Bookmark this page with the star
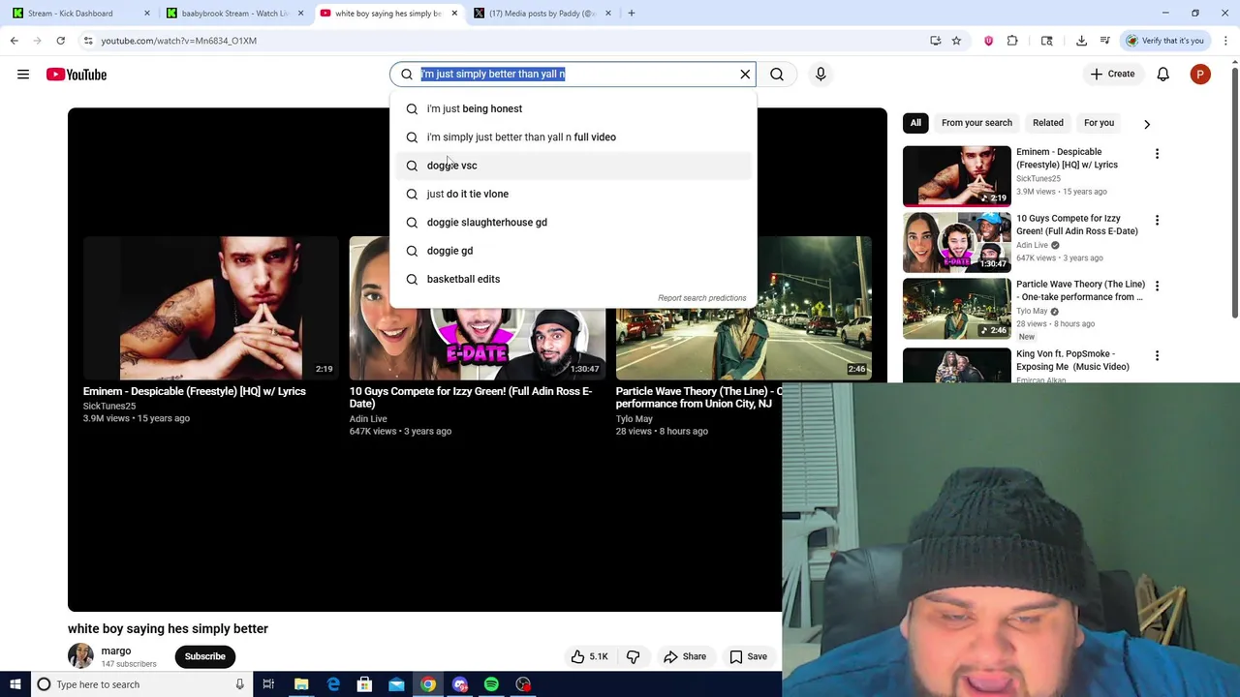Image resolution: width=1240 pixels, height=697 pixels. 956,41
